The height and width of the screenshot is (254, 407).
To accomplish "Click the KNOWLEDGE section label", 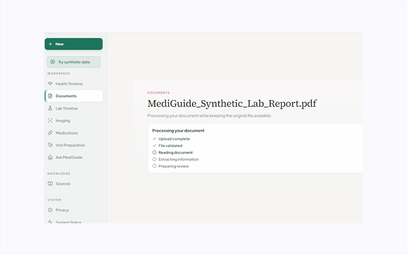I will pos(59,174).
